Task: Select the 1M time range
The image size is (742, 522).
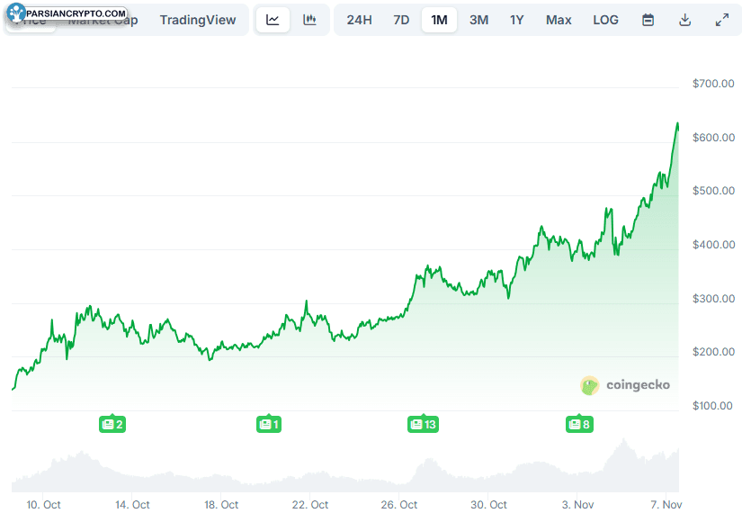Action: (439, 20)
